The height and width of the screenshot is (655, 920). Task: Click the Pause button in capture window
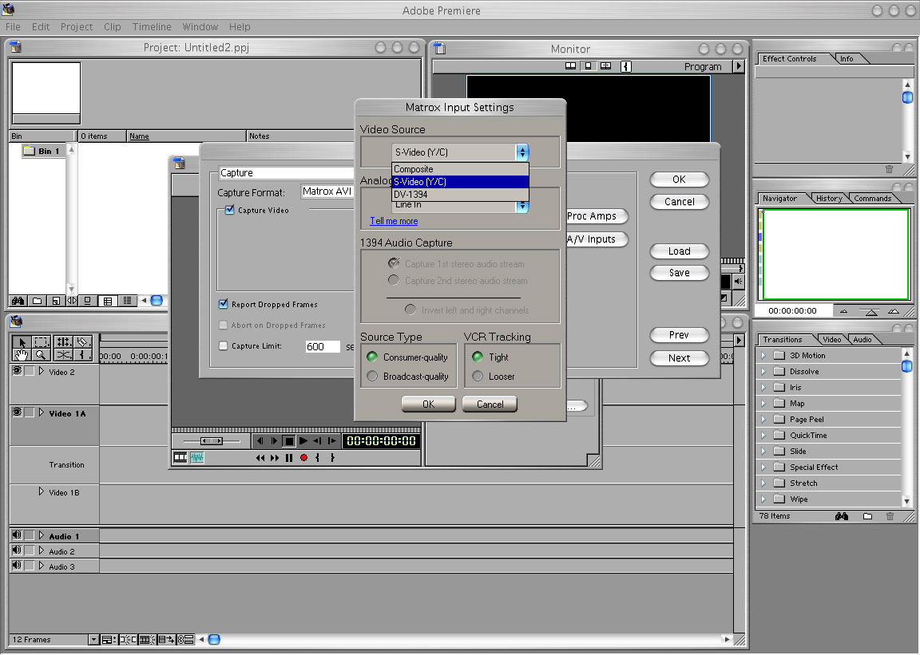pyautogui.click(x=288, y=458)
